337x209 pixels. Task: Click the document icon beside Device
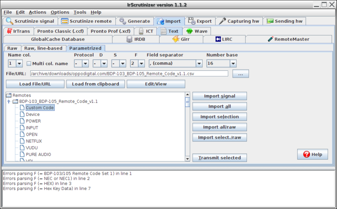pyautogui.click(x=22, y=114)
